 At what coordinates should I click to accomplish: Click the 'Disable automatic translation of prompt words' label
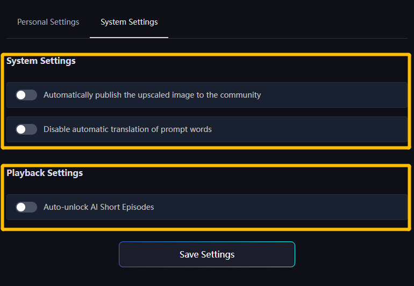point(127,129)
